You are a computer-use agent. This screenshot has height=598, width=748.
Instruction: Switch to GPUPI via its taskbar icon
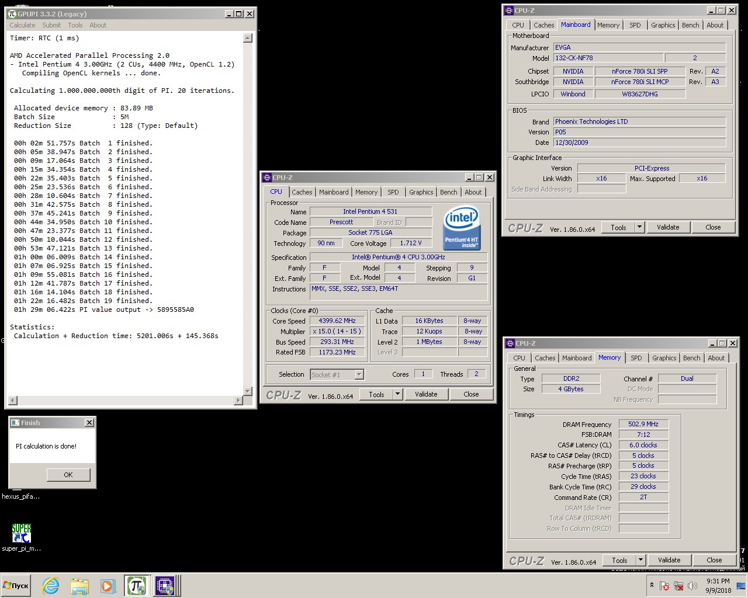tap(136, 586)
